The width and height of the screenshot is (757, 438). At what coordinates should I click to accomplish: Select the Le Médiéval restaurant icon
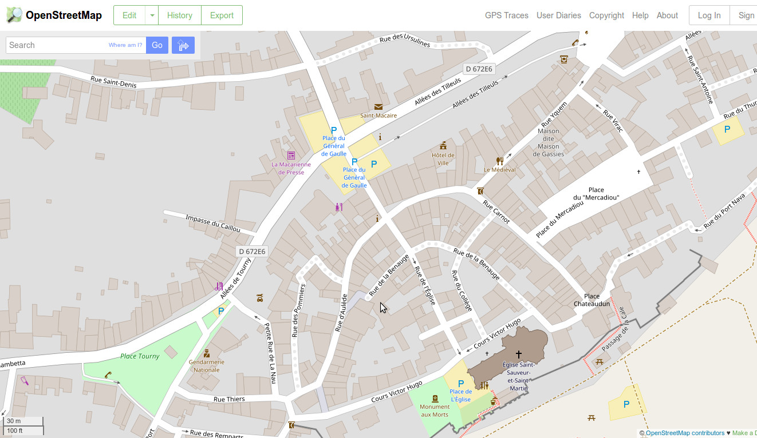click(x=499, y=161)
